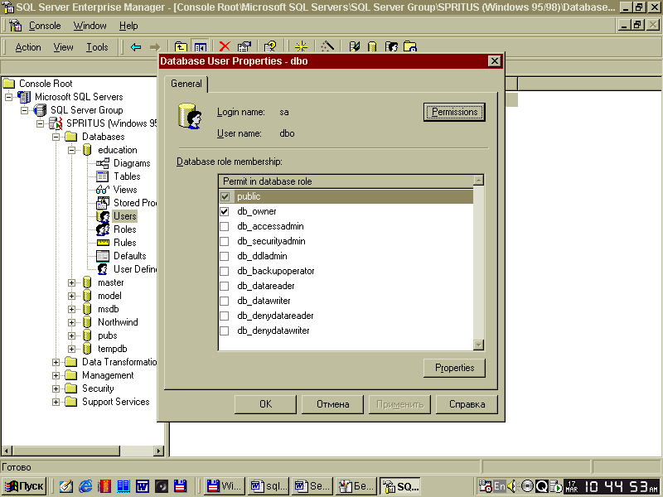
Task: Collapse the Databases folder
Action: tap(56, 137)
